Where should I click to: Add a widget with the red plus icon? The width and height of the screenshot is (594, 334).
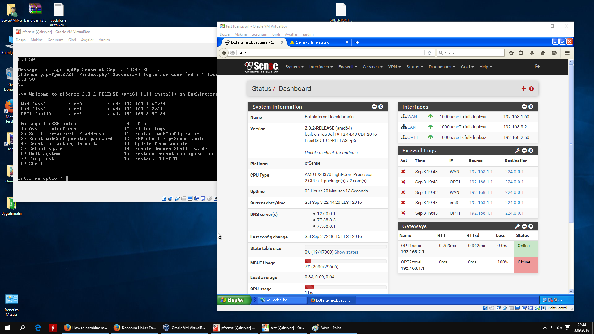click(x=524, y=89)
